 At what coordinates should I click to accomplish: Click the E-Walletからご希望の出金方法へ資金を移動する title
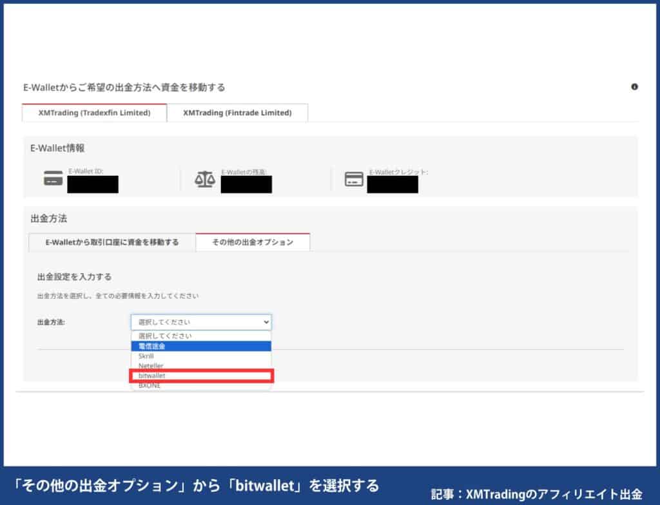click(124, 88)
